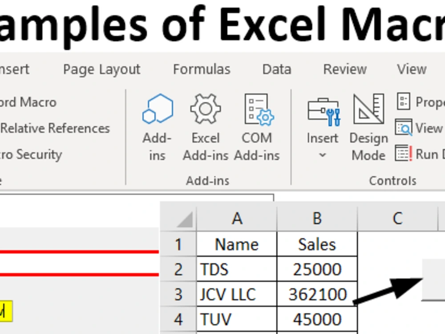Click Record Macro button
445x334 pixels.
(28, 102)
